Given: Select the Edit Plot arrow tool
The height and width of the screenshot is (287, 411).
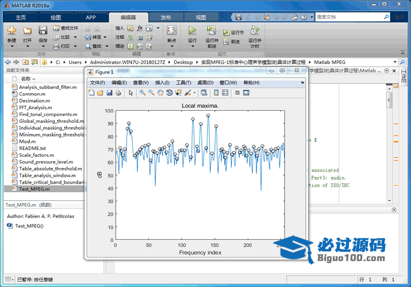Looking at the screenshot, I should (x=131, y=92).
